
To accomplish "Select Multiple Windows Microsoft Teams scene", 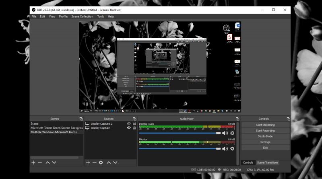I will [x=56, y=132].
